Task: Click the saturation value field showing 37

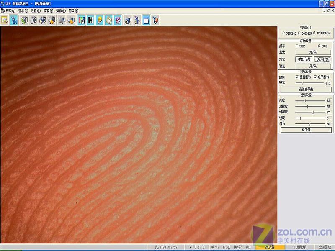Action: coord(329,112)
